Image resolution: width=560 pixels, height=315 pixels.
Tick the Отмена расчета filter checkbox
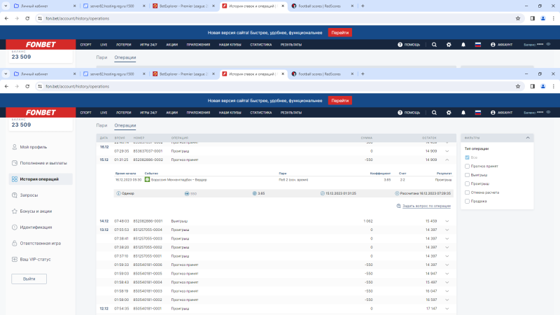coord(467,192)
